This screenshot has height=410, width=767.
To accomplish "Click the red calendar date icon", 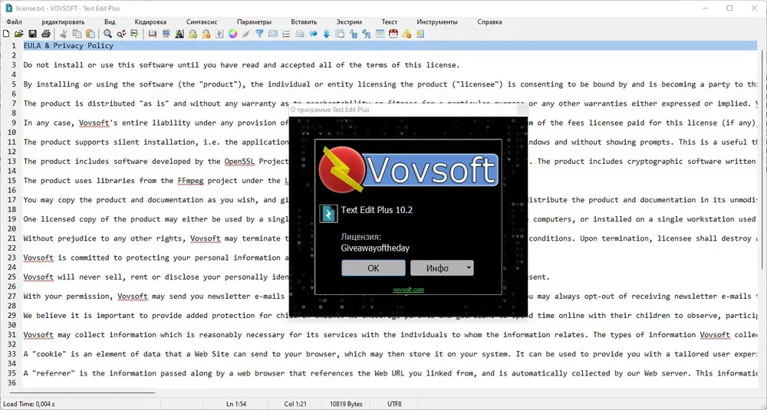I will tap(393, 34).
